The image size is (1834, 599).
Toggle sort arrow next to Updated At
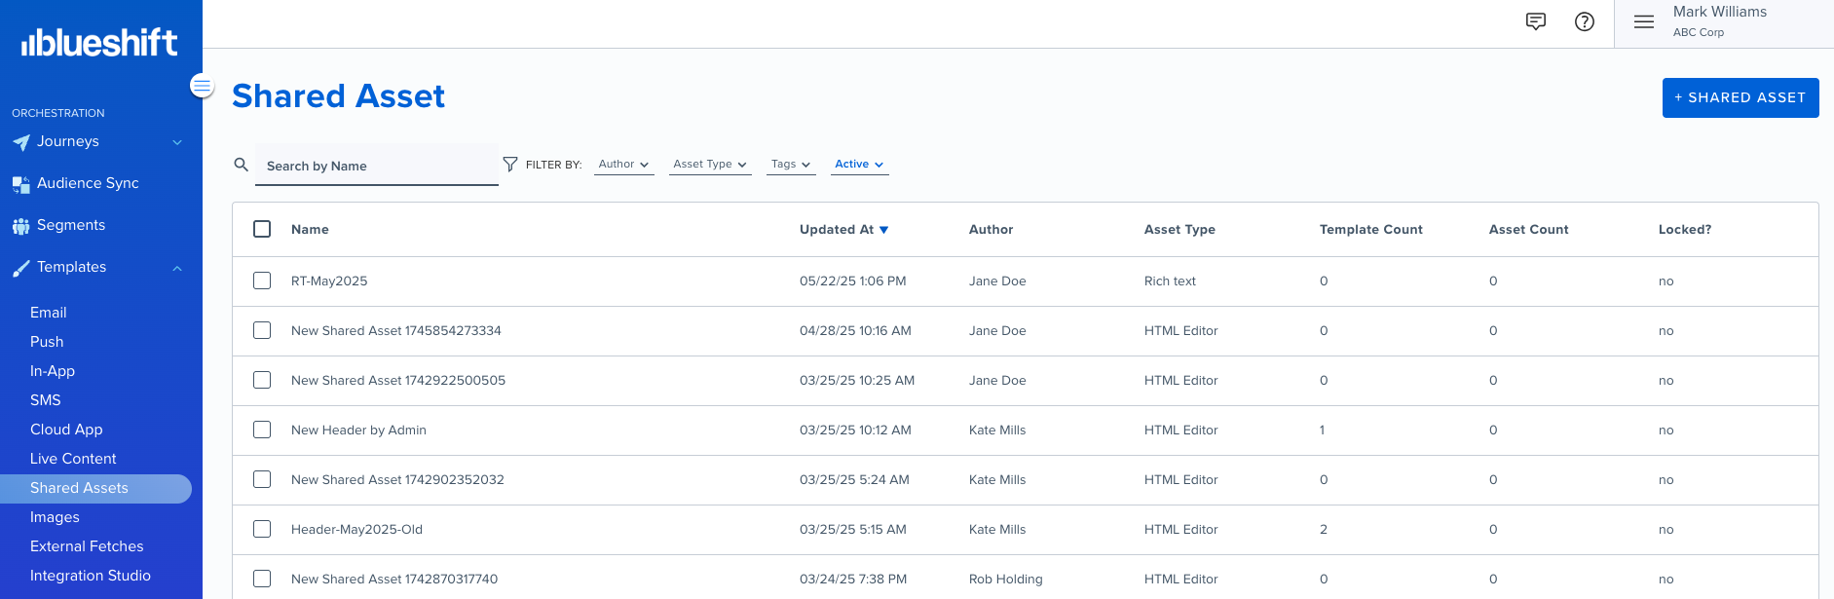coord(884,230)
